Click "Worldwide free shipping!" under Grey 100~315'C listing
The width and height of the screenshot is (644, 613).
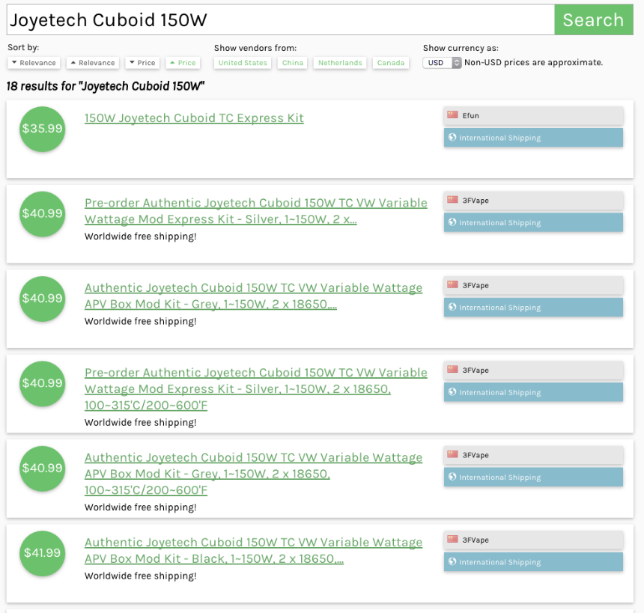141,507
